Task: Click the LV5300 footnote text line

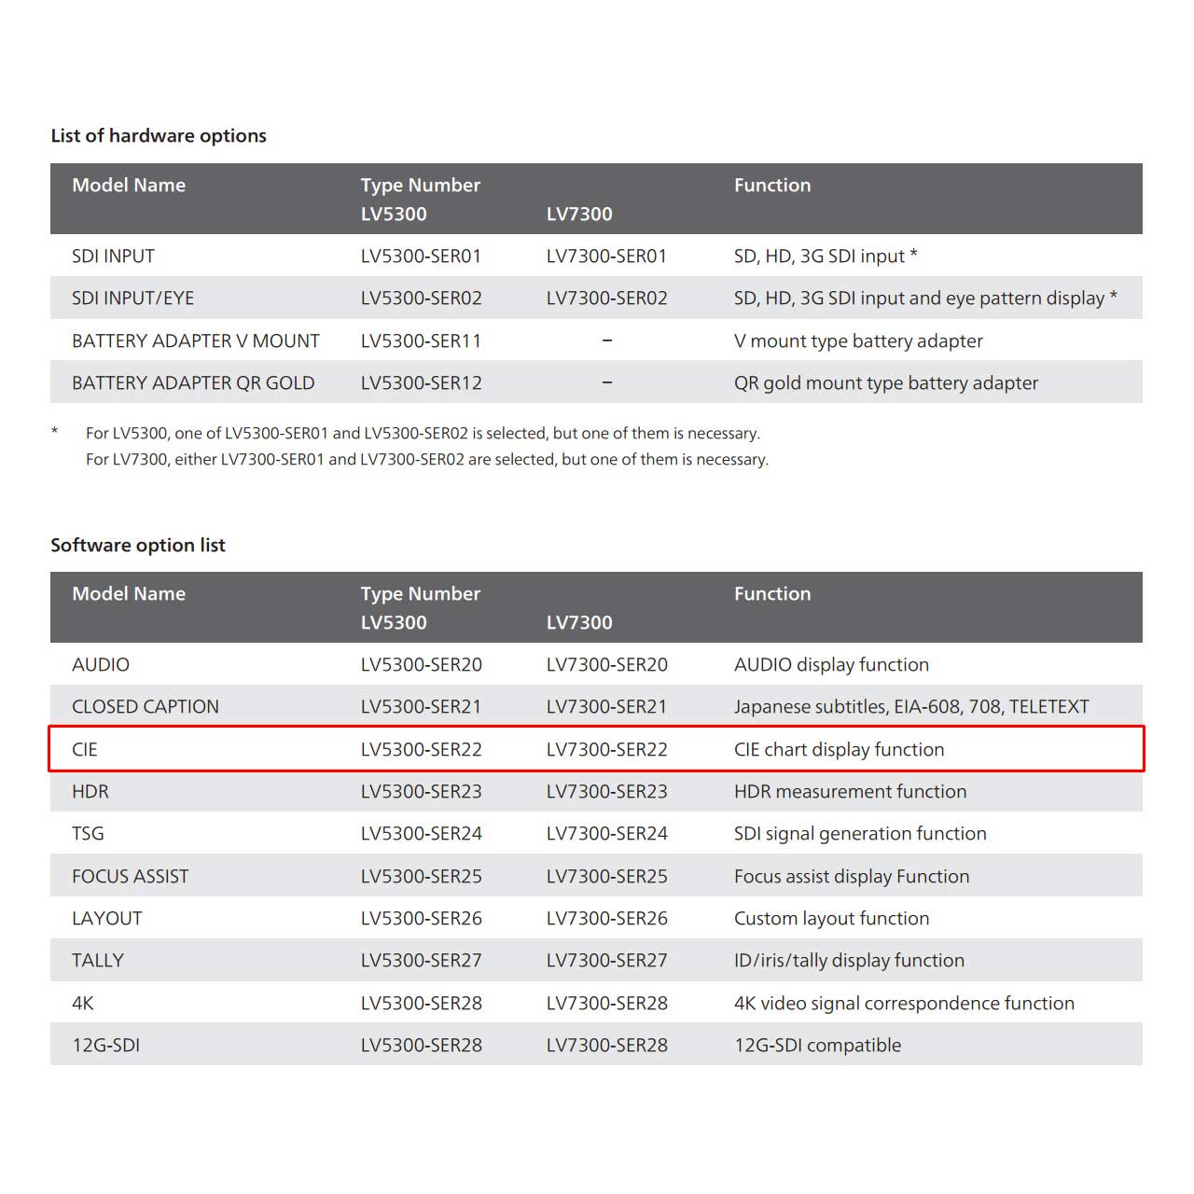Action: [x=423, y=433]
